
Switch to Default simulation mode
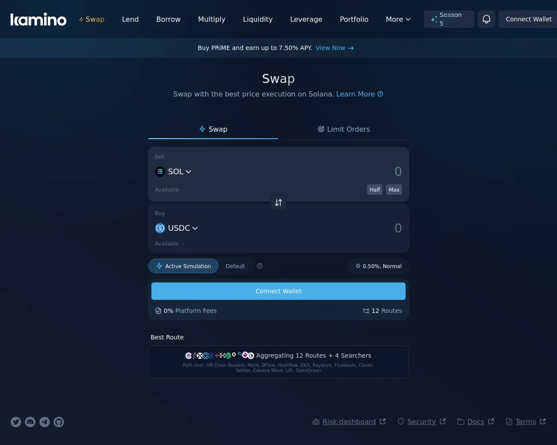[x=235, y=266]
